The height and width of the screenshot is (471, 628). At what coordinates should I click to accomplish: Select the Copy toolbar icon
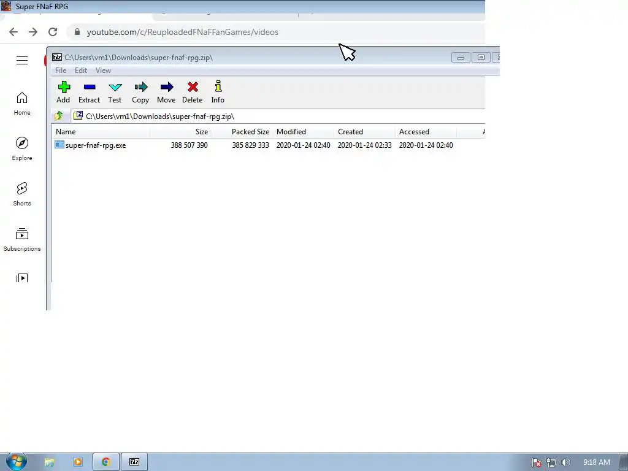(140, 93)
